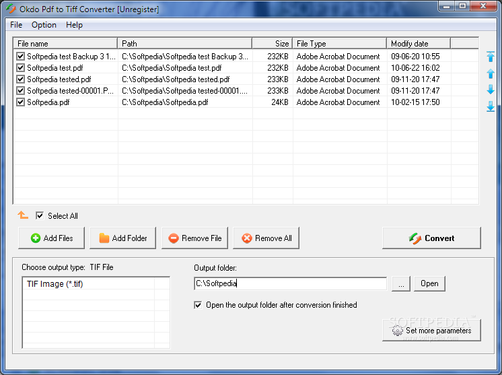Click the Output folder path field
Screen dimensions: 502x375
tap(291, 283)
